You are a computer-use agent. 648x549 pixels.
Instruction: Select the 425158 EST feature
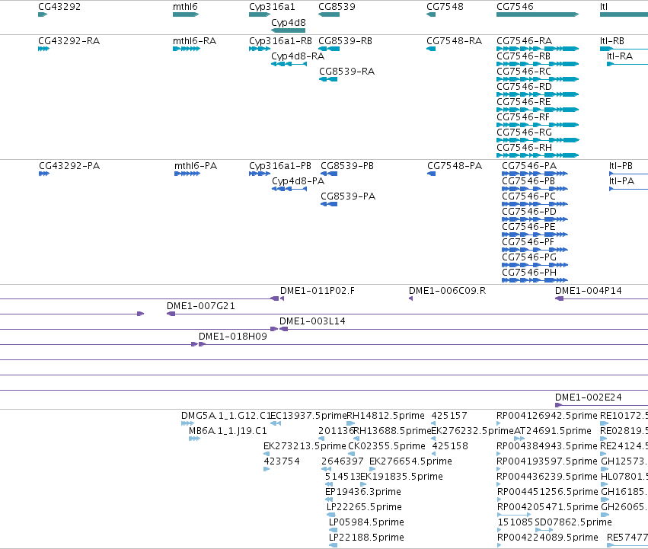(x=433, y=454)
